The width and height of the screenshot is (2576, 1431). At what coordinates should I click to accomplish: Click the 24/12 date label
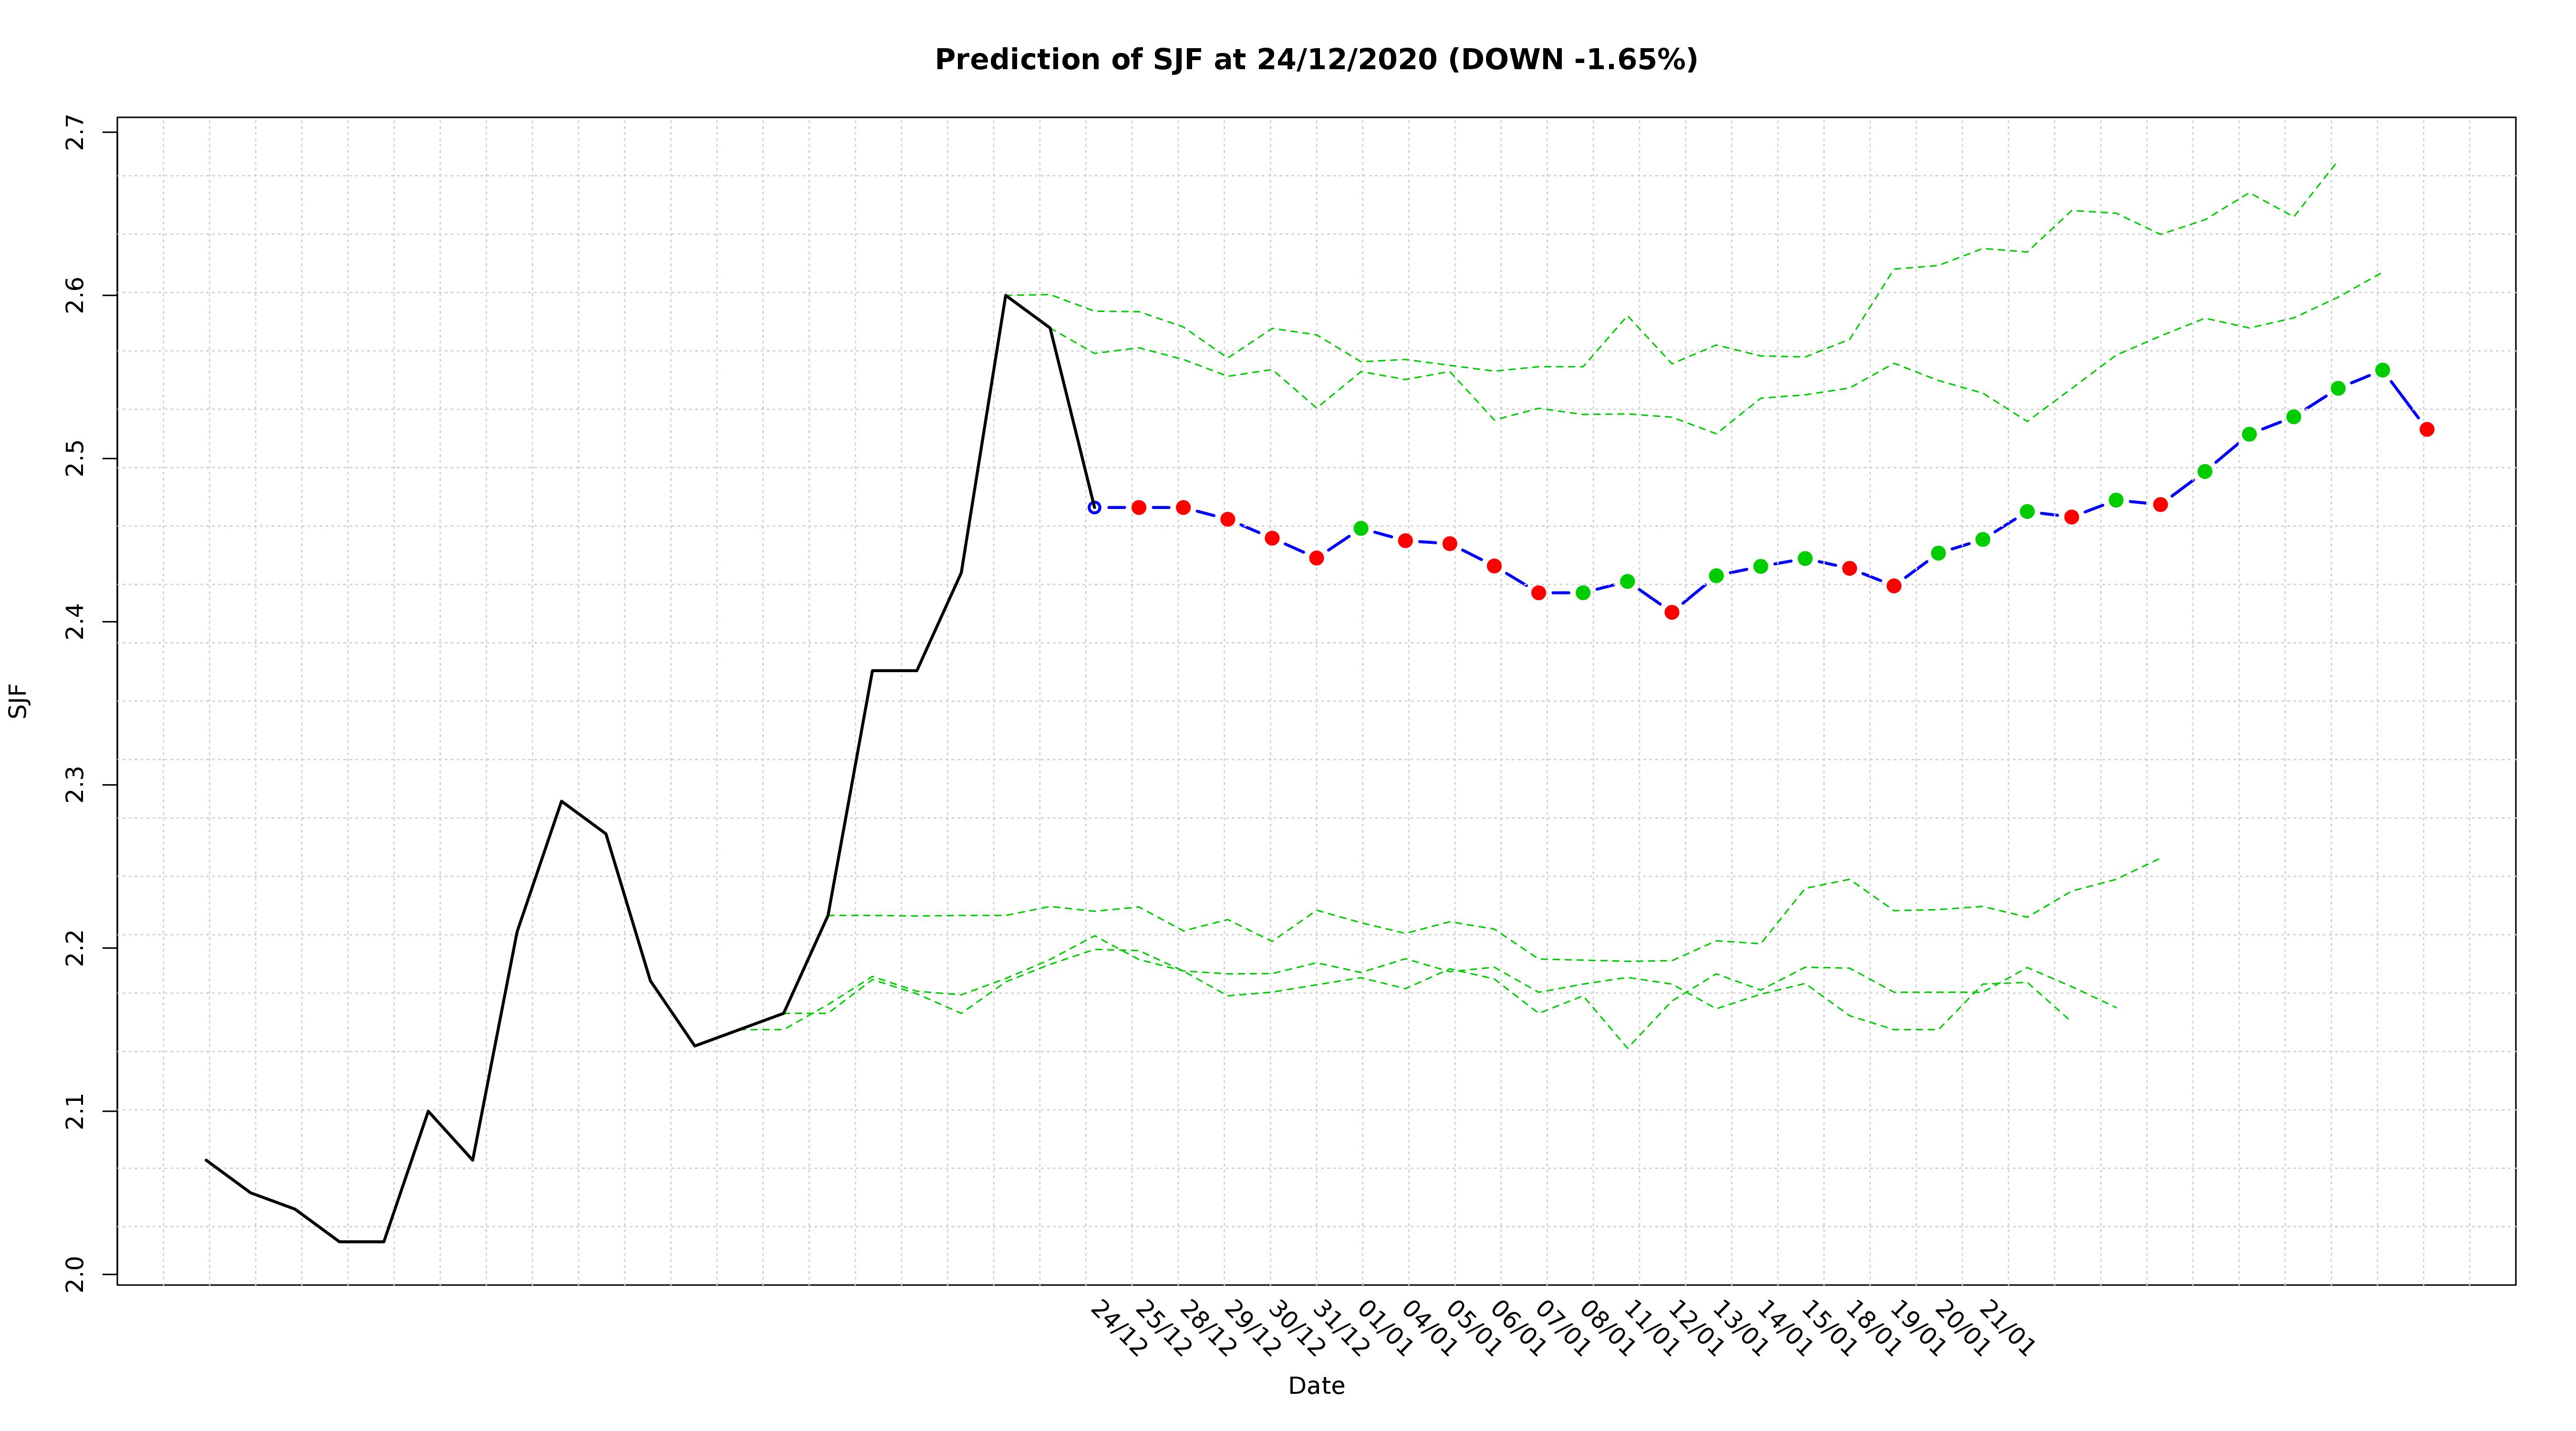pyautogui.click(x=1118, y=1329)
